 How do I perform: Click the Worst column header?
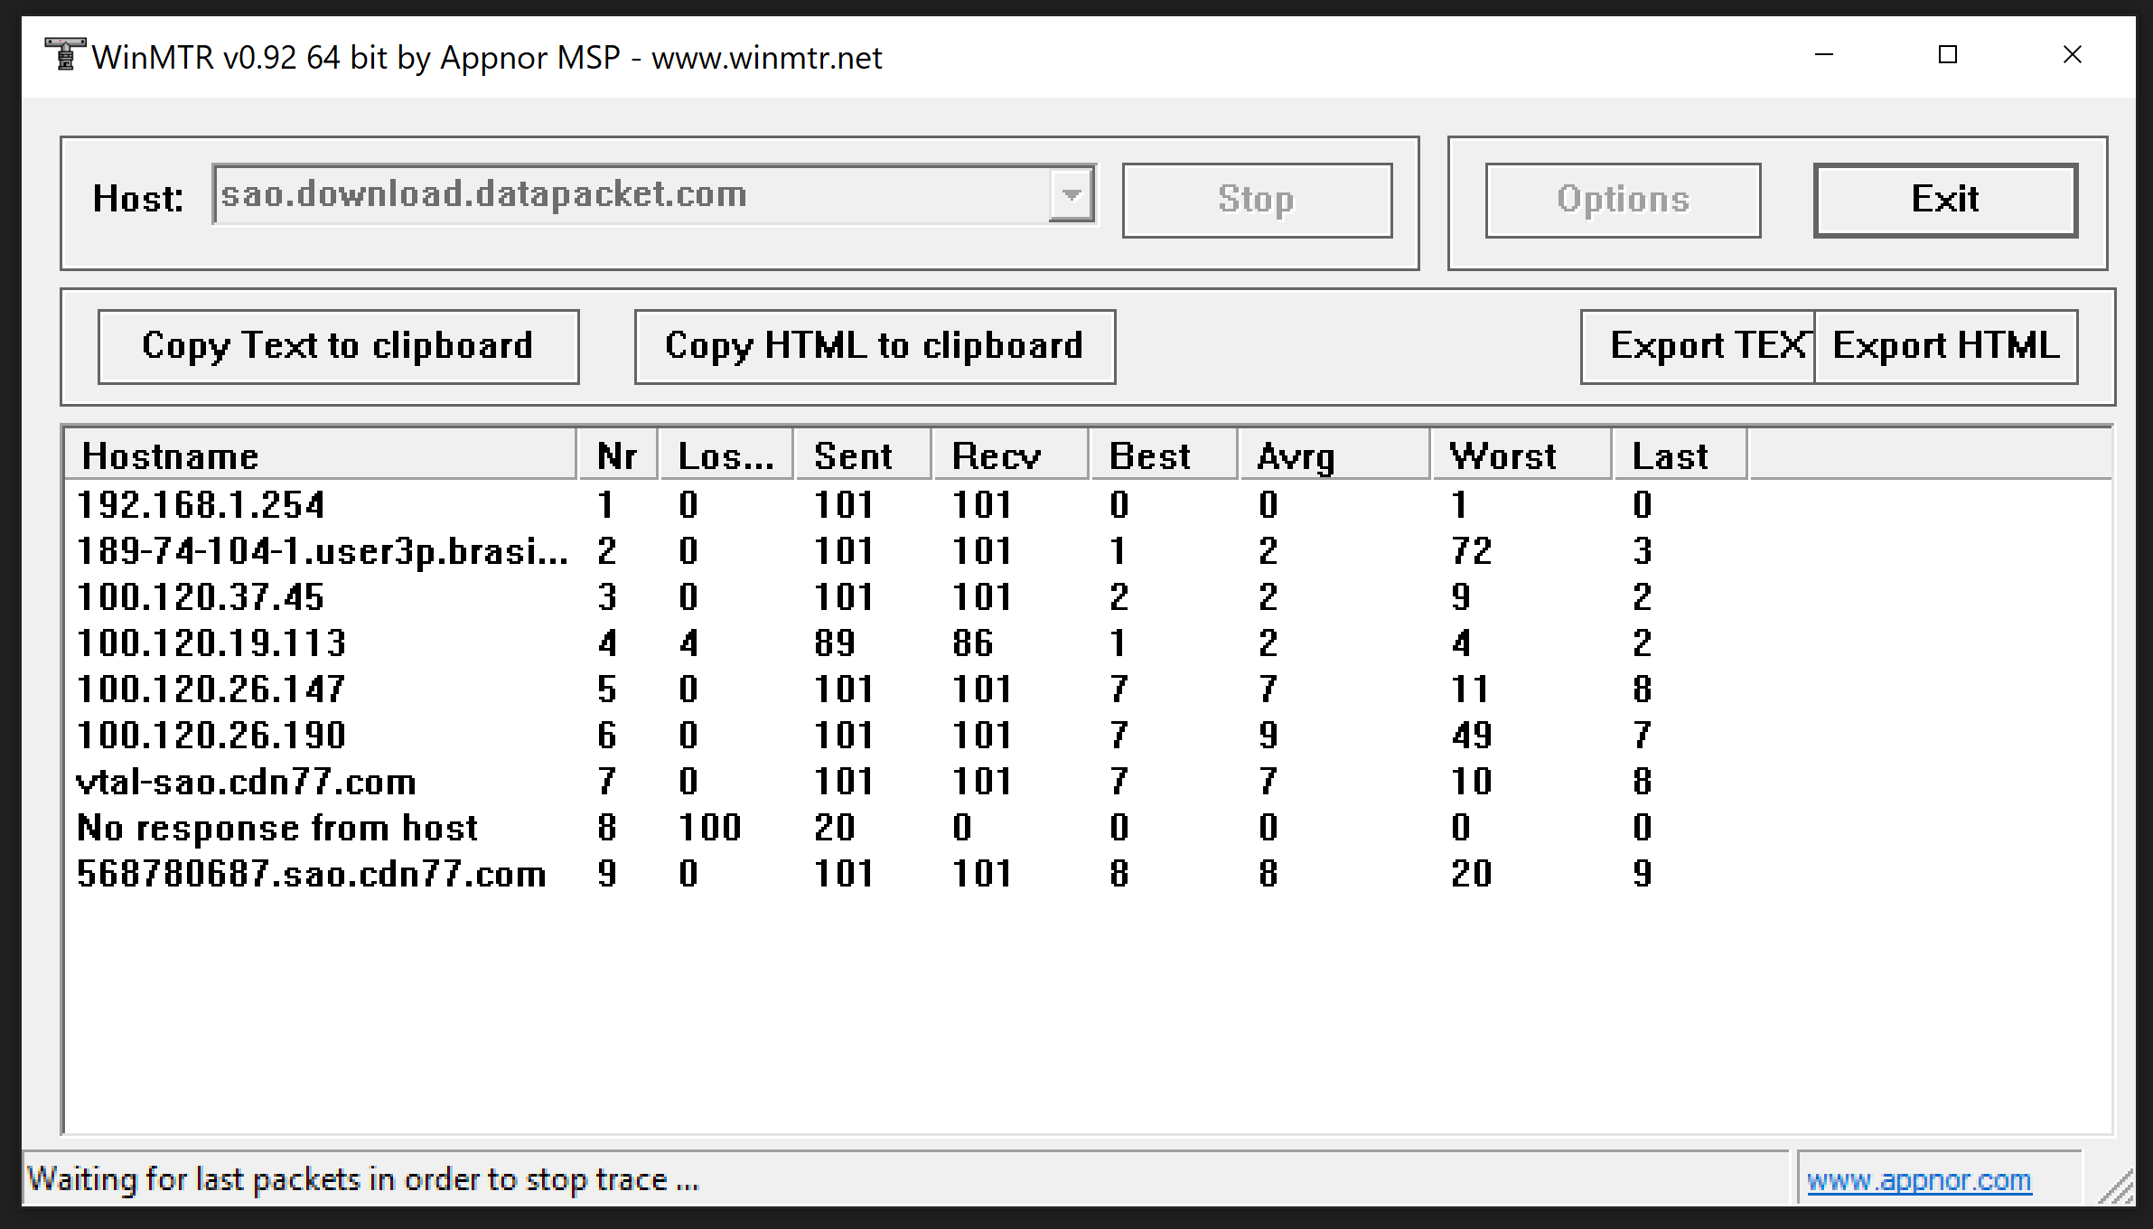click(1521, 455)
